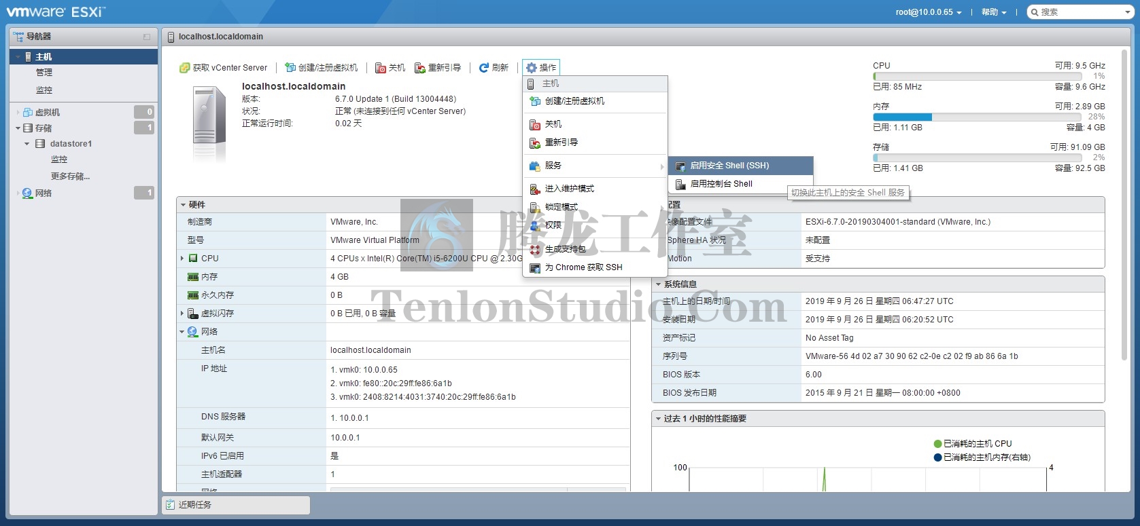Click the 获取 vCenter Server toolbar button
Image resolution: width=1140 pixels, height=526 pixels.
pos(224,68)
